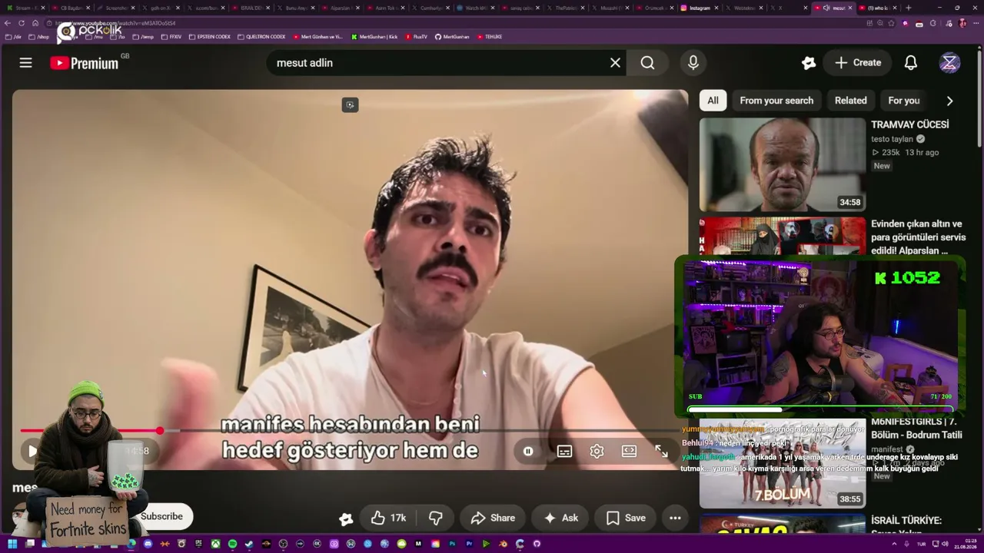
Task: Open Blender from the taskbar
Action: point(503,544)
